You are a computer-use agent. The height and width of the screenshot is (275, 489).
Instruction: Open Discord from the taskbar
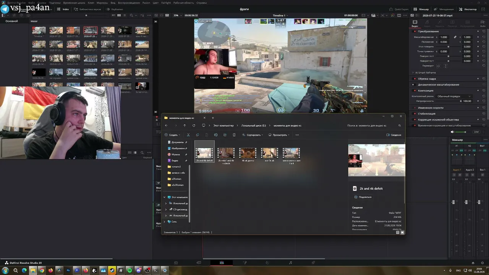click(x=138, y=270)
